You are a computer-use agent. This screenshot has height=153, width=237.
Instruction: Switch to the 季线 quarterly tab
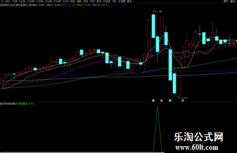99,1
